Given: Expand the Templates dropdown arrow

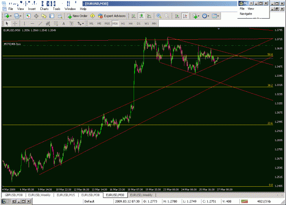Looking at the screenshot, I should click(218, 16).
